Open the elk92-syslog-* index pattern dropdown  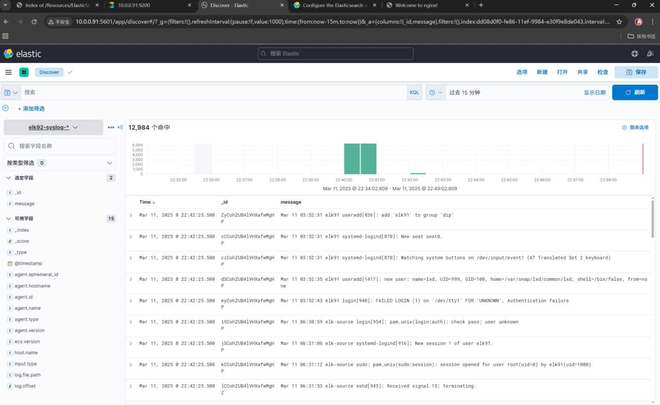tap(53, 127)
